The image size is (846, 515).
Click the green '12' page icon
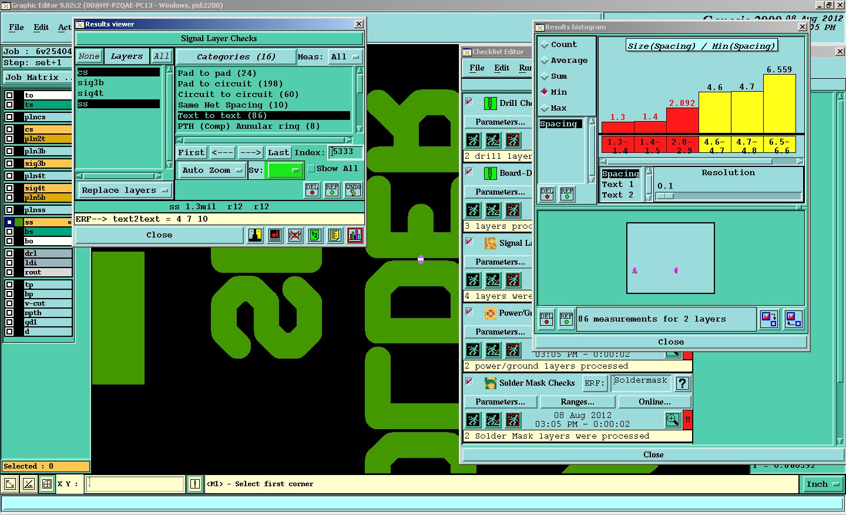pos(314,235)
